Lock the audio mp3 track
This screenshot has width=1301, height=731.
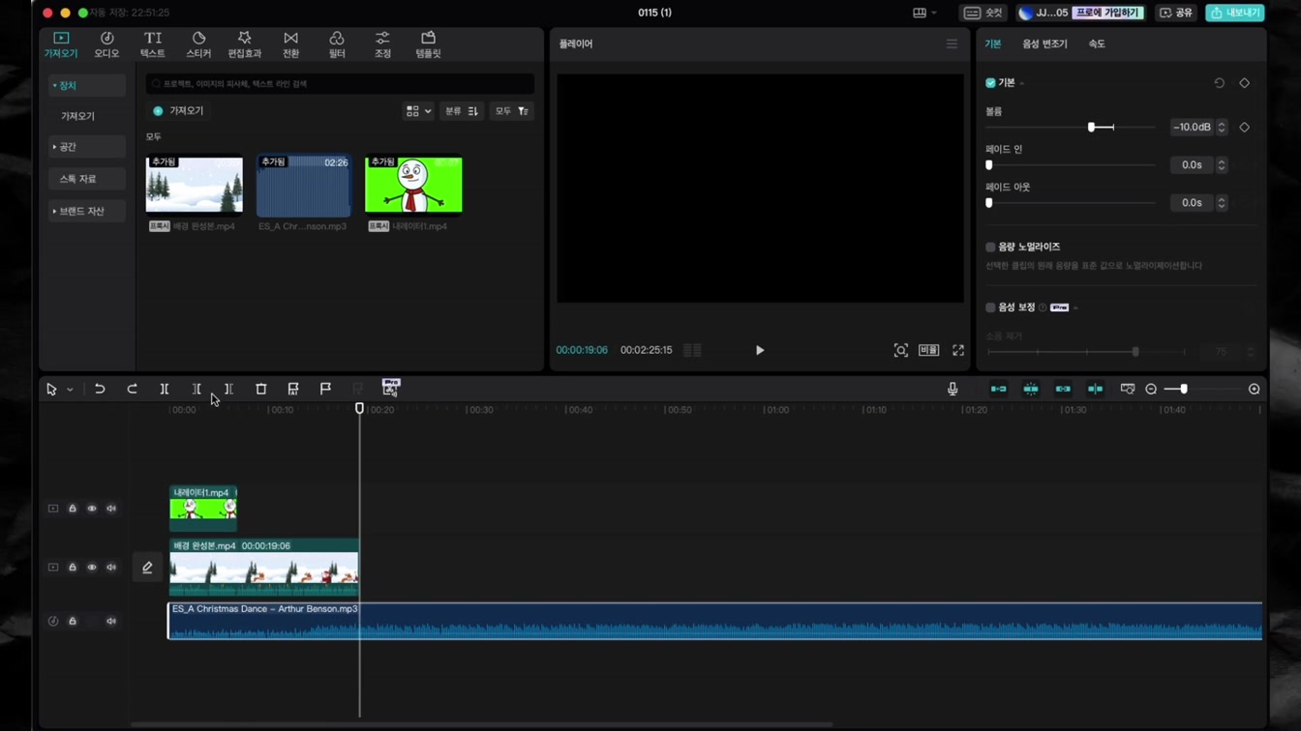click(73, 621)
